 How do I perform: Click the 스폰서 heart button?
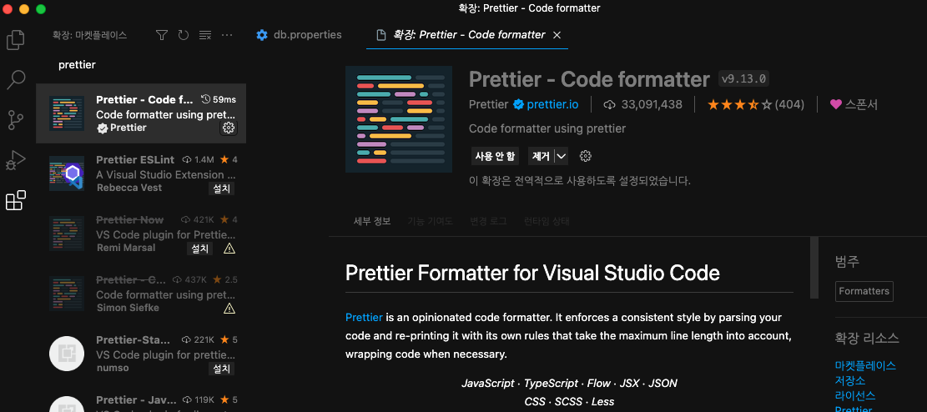click(854, 104)
